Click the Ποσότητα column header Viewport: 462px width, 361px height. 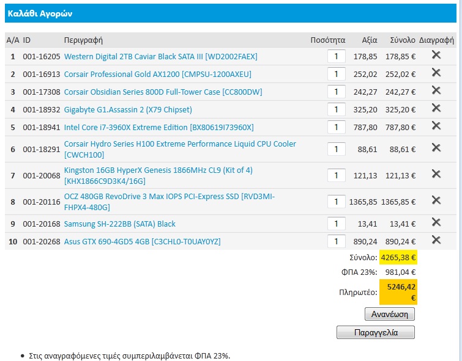point(328,40)
